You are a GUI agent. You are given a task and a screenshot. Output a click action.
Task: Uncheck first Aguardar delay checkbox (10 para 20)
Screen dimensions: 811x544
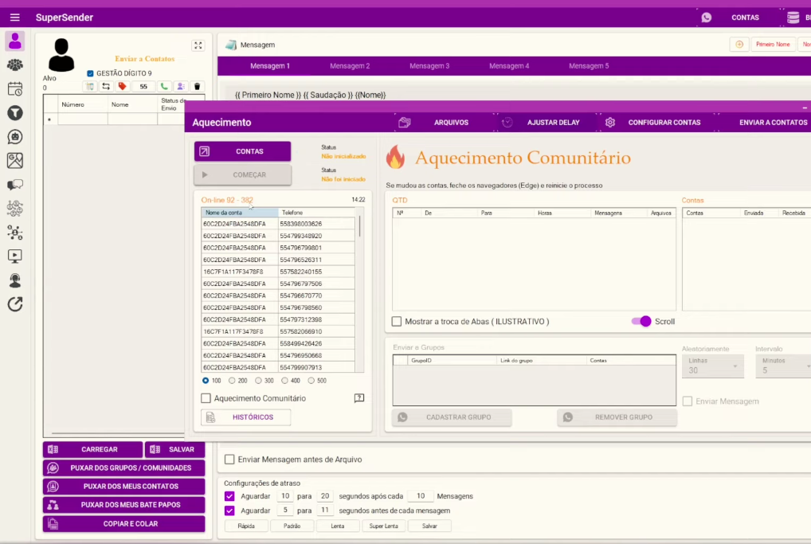tap(229, 496)
